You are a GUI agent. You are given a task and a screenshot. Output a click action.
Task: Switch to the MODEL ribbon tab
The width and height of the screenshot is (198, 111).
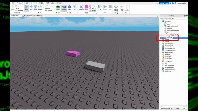pos(41,3)
